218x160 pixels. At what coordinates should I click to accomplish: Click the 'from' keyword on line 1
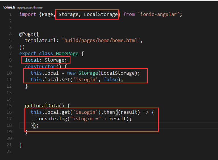(129, 14)
